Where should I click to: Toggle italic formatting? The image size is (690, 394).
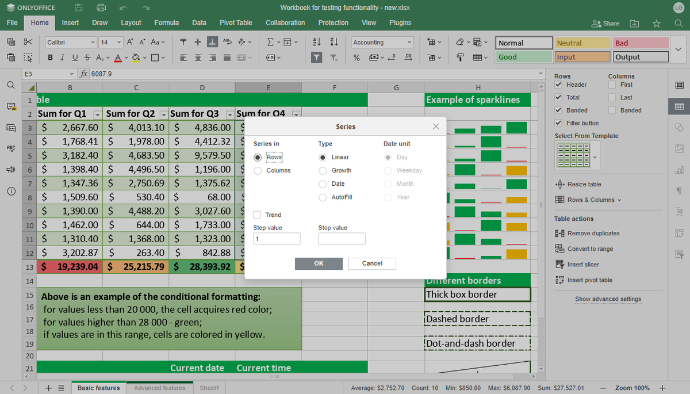click(62, 57)
